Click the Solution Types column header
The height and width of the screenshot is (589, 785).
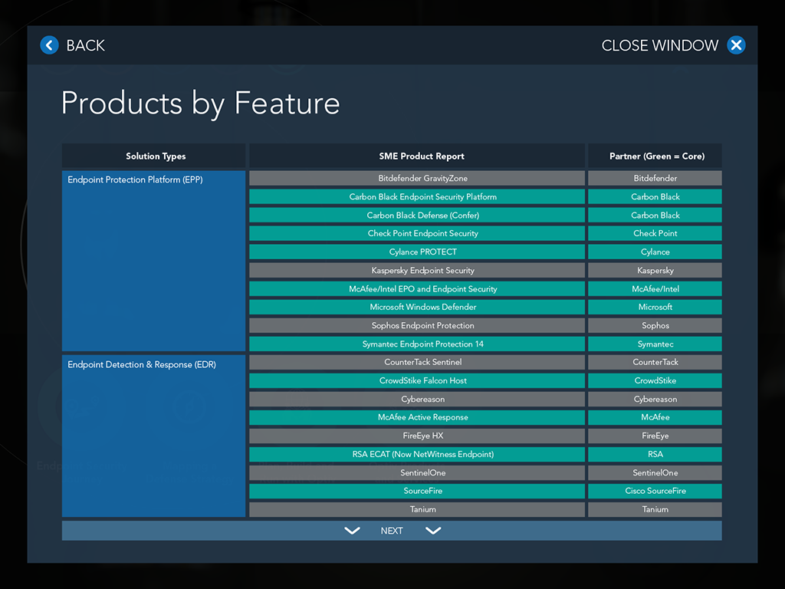(153, 156)
